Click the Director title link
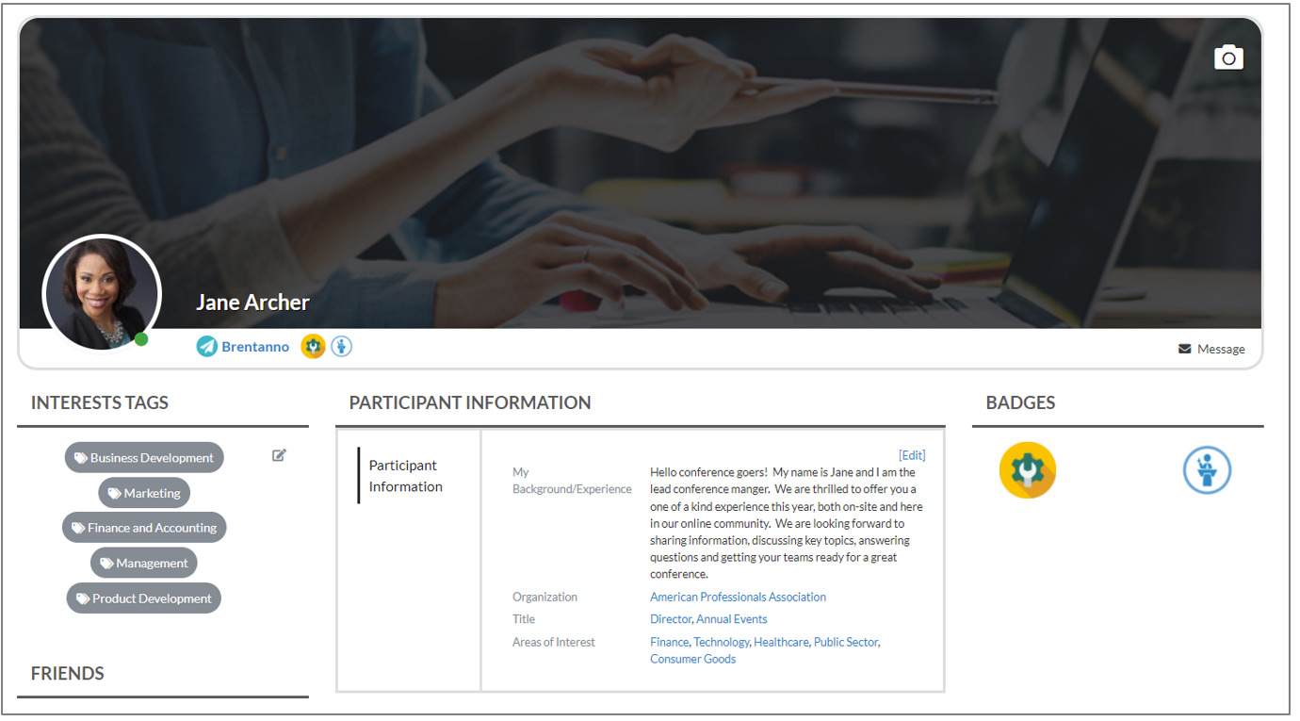Screen dimensions: 1300x721 point(670,619)
